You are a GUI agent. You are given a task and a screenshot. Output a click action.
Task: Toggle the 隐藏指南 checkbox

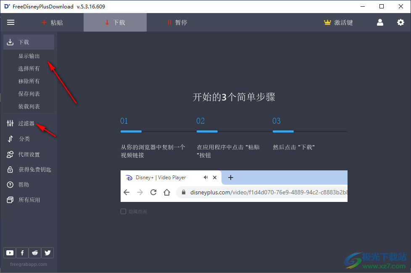coord(123,211)
